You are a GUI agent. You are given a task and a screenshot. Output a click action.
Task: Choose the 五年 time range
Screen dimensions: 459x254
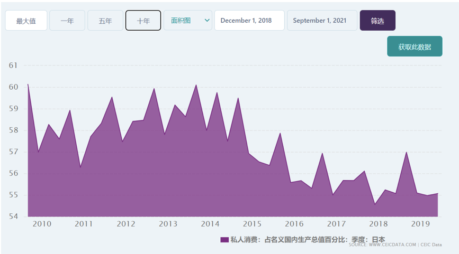pos(105,21)
